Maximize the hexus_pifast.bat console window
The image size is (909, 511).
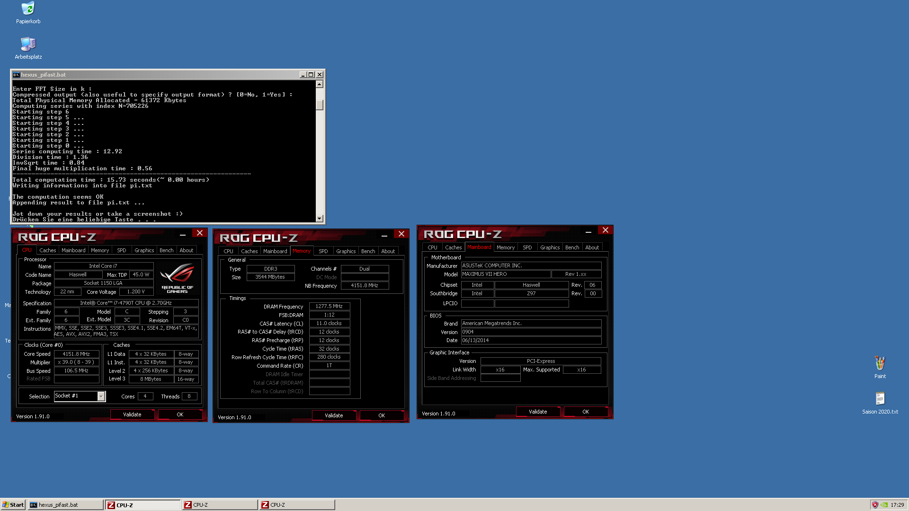pos(311,75)
